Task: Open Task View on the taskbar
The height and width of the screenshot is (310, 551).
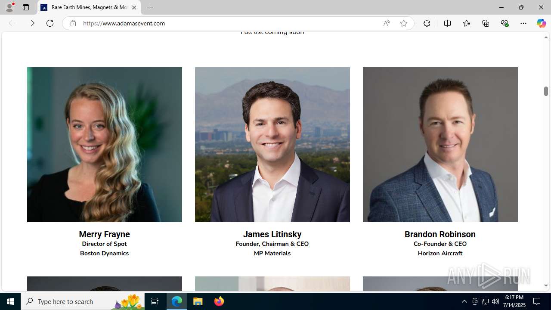Action: [x=155, y=301]
